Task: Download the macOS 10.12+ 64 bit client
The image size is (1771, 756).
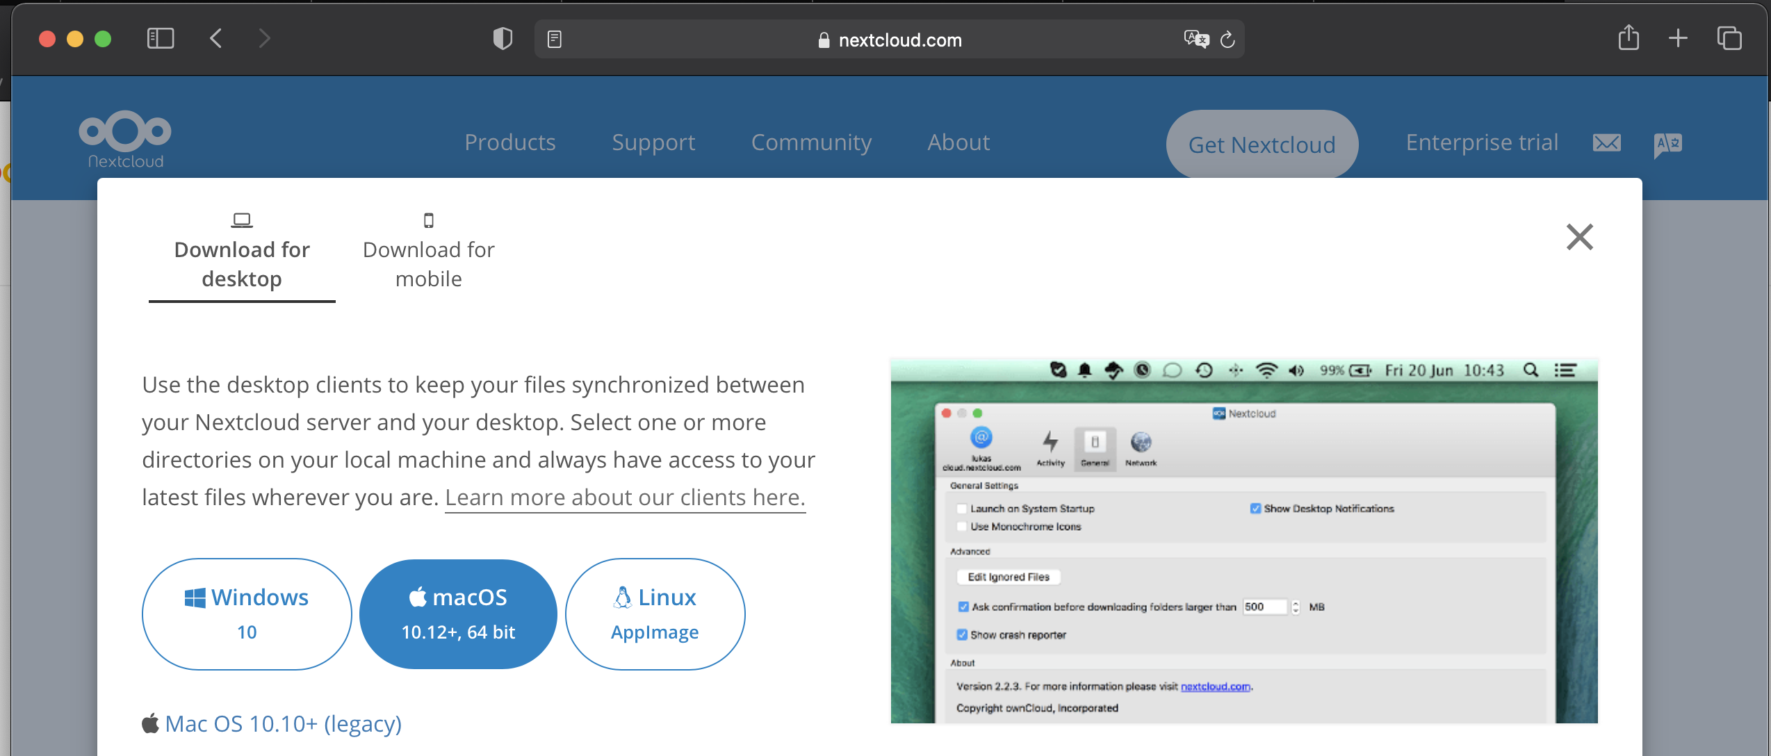Action: click(458, 614)
